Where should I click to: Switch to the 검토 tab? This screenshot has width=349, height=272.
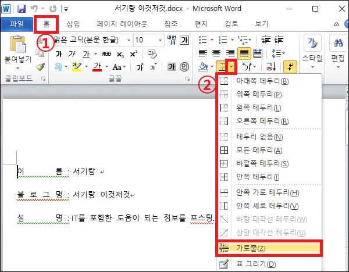pyautogui.click(x=232, y=24)
